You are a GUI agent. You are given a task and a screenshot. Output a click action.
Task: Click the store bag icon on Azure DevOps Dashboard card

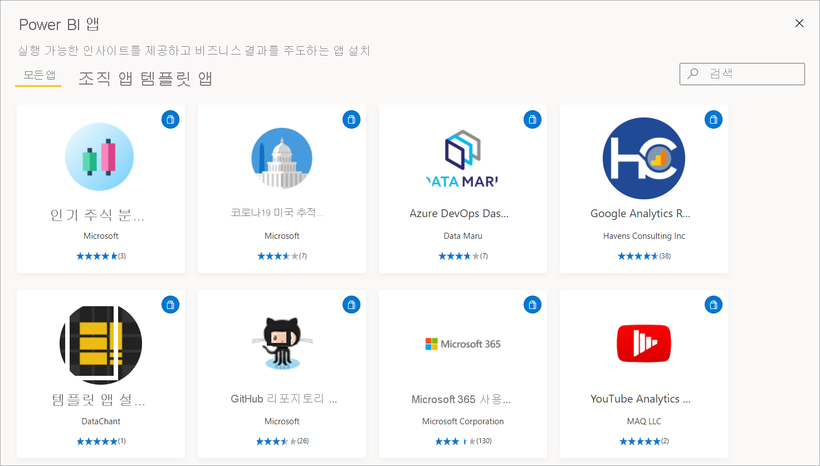[x=533, y=120]
